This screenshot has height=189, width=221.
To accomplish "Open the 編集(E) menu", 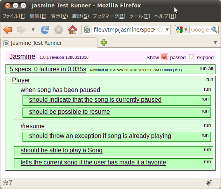I will [38, 16].
